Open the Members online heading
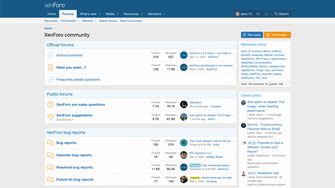The width and height of the screenshot is (335, 188). point(254,44)
